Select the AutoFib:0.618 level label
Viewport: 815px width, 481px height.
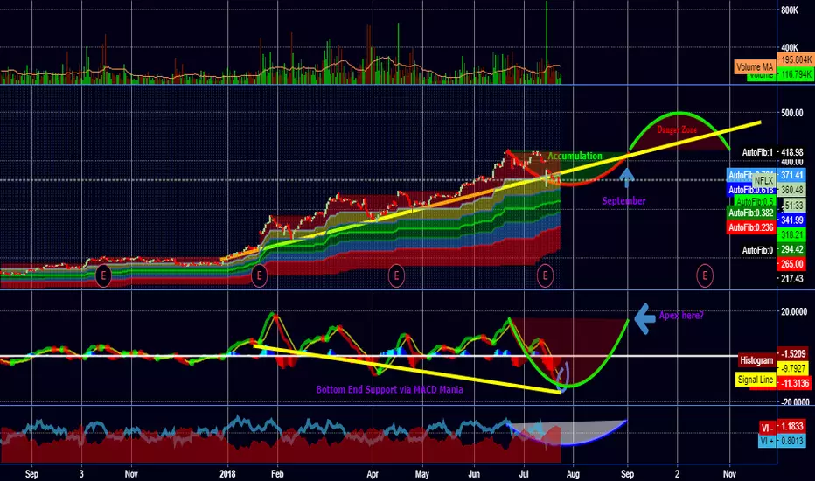[751, 190]
